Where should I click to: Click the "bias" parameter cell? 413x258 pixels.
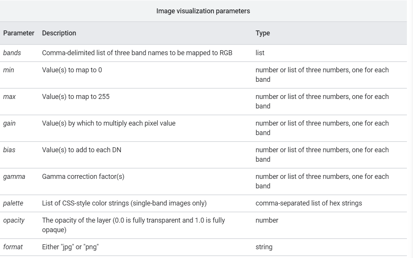click(x=10, y=150)
